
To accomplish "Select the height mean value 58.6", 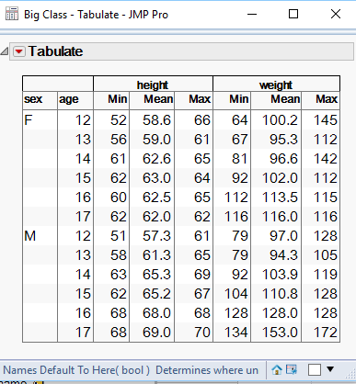I will coord(156,120).
